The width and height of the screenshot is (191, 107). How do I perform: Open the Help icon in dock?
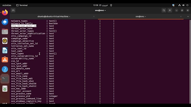tap(5, 69)
